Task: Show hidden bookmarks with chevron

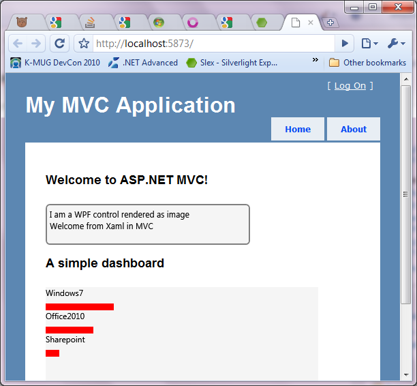Action: point(315,60)
